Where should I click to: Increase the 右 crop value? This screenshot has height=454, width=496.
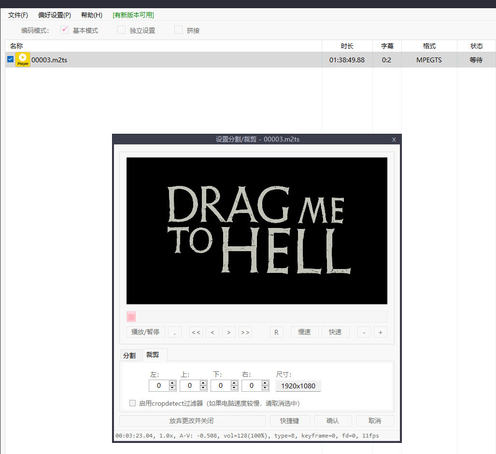coord(266,383)
